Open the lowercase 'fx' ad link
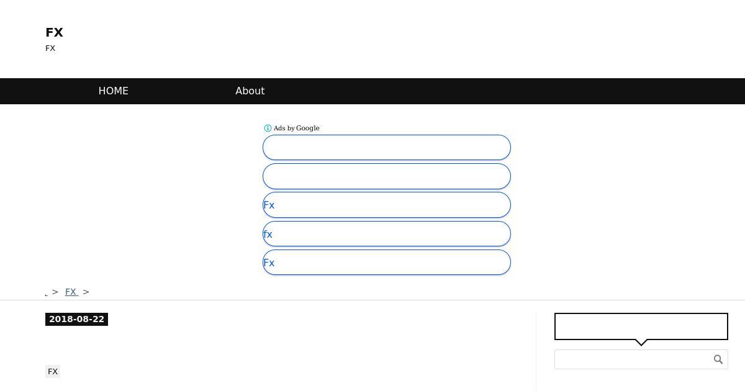This screenshot has height=391, width=745. click(x=387, y=234)
